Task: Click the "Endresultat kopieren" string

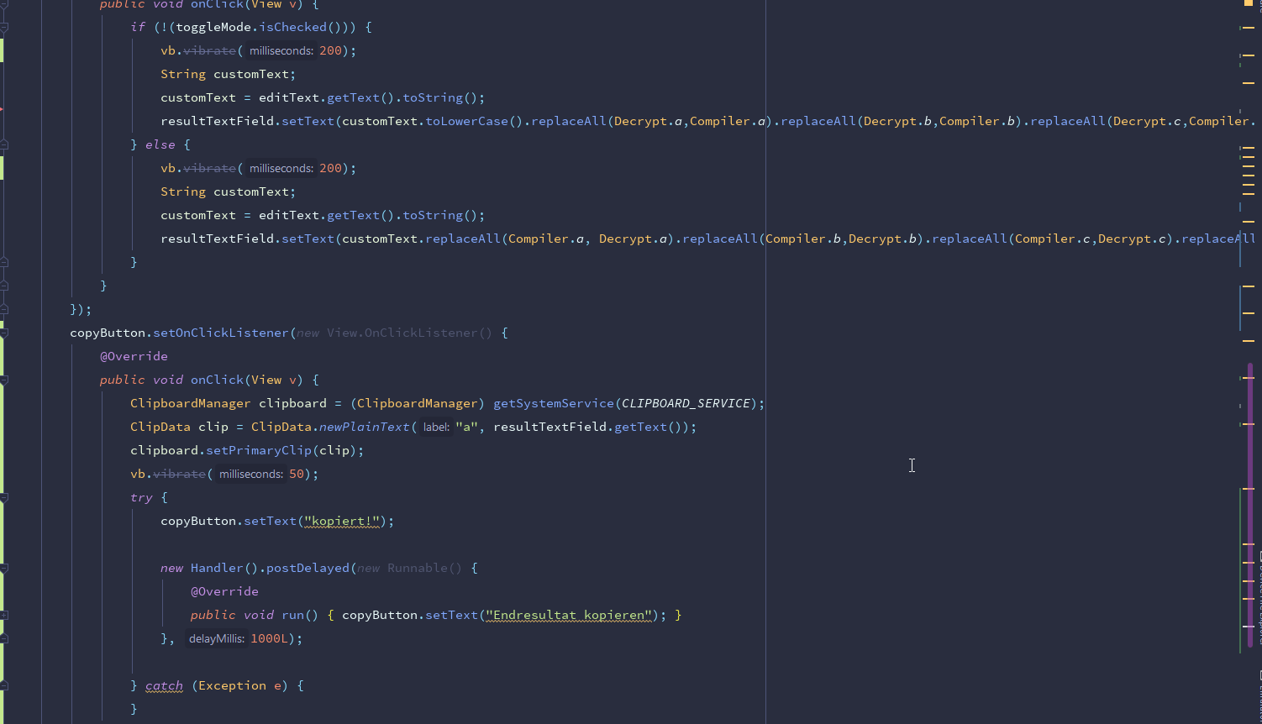Action: (569, 615)
